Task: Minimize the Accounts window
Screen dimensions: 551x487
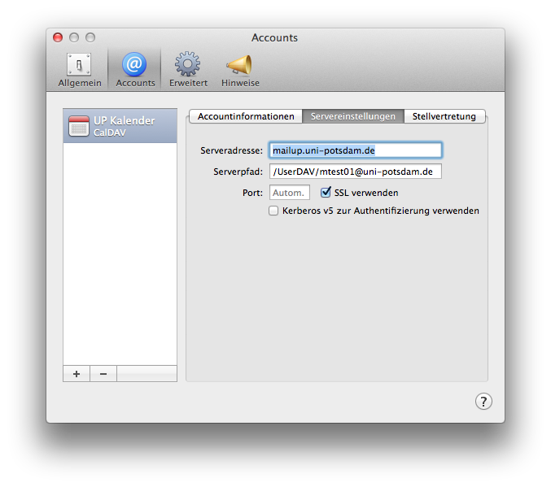Action: [x=74, y=37]
